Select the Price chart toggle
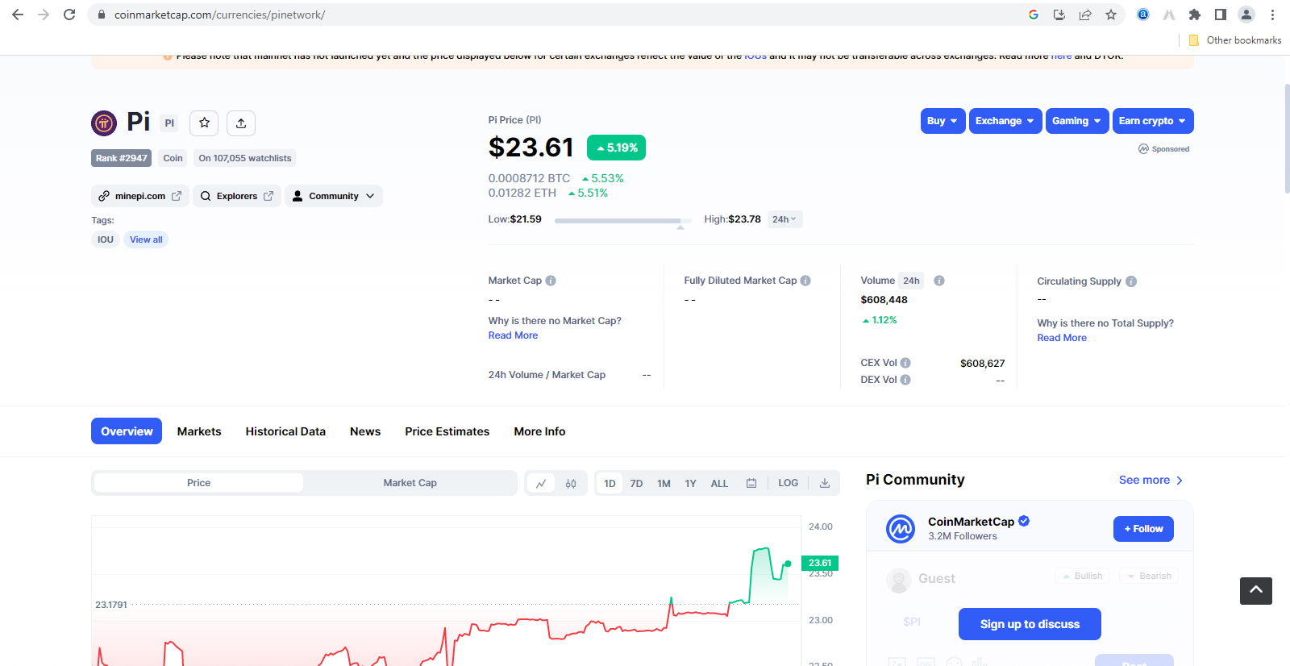Screen dimensions: 1290x666 pos(198,483)
